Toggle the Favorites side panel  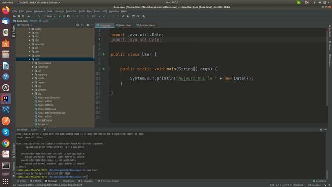[14, 169]
